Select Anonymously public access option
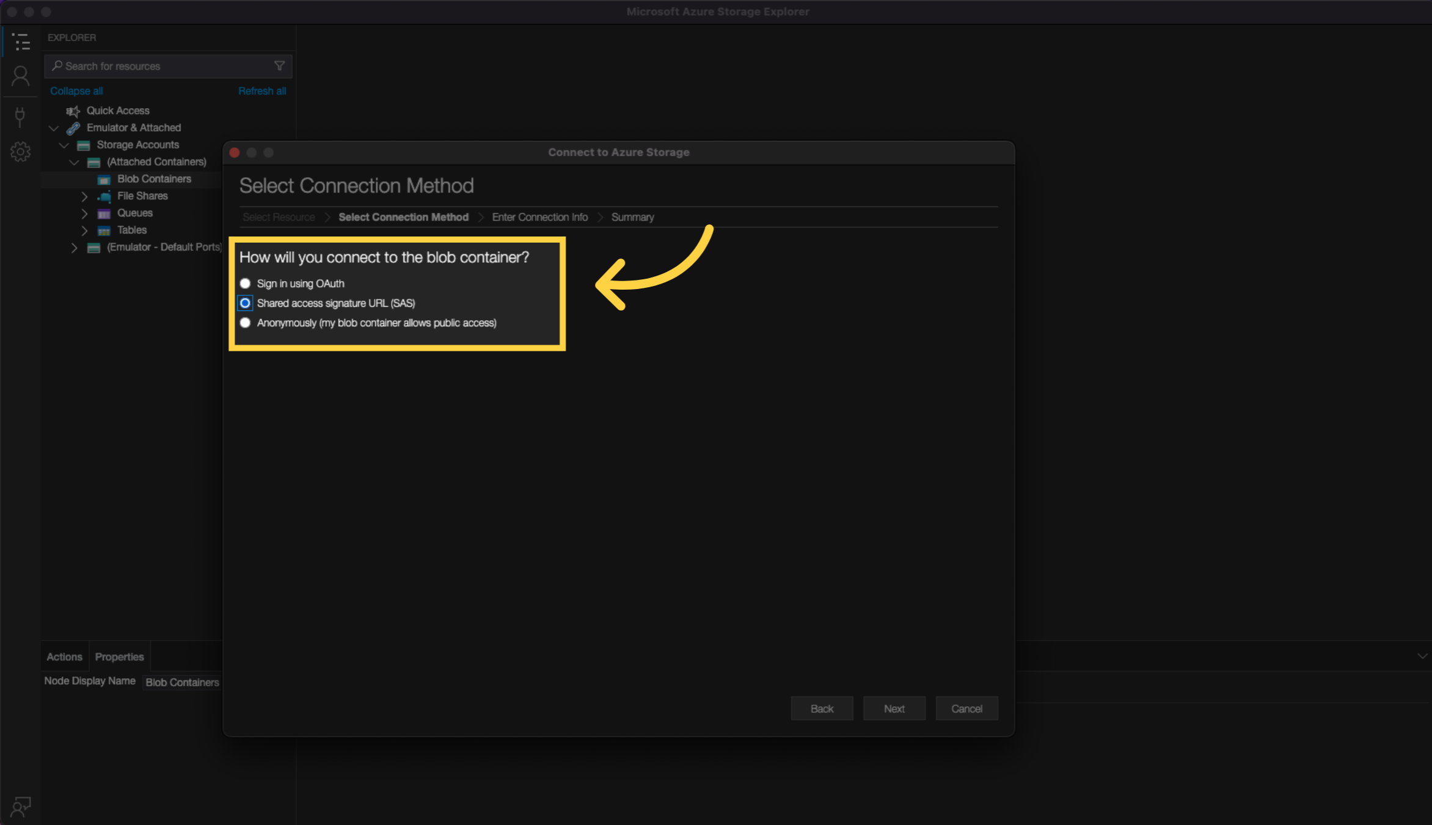 pos(245,323)
